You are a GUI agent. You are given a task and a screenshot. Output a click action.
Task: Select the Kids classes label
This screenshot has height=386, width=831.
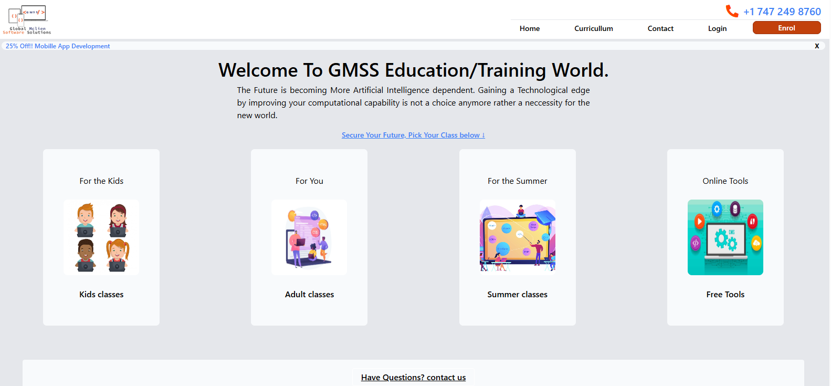[x=101, y=294]
